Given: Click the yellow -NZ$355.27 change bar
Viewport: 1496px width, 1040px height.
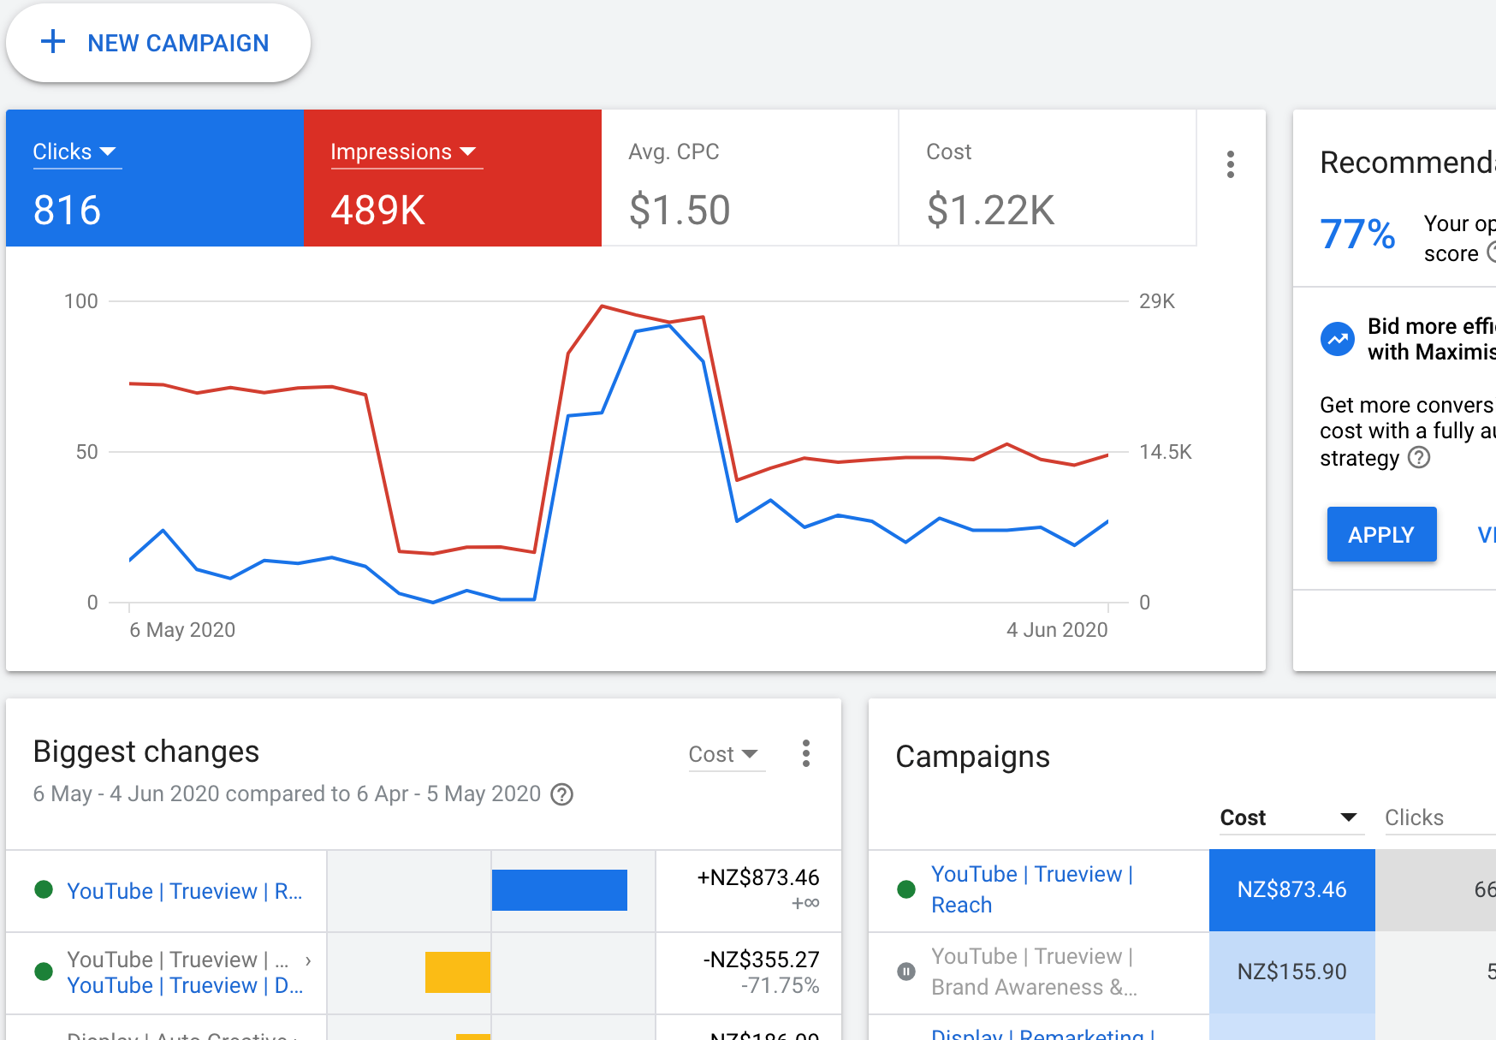Looking at the screenshot, I should [x=458, y=972].
